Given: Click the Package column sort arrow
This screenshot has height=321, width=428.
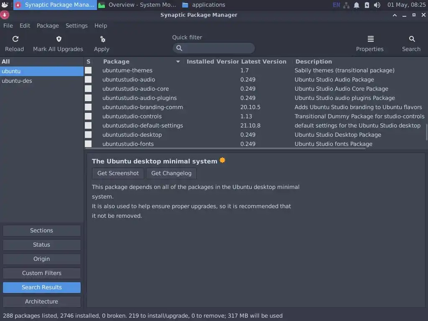Looking at the screenshot, I should pyautogui.click(x=178, y=62).
